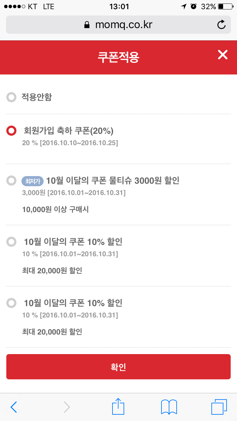Tap Safari forward arrow
Screen dimensions: 237x421
tap(66, 407)
